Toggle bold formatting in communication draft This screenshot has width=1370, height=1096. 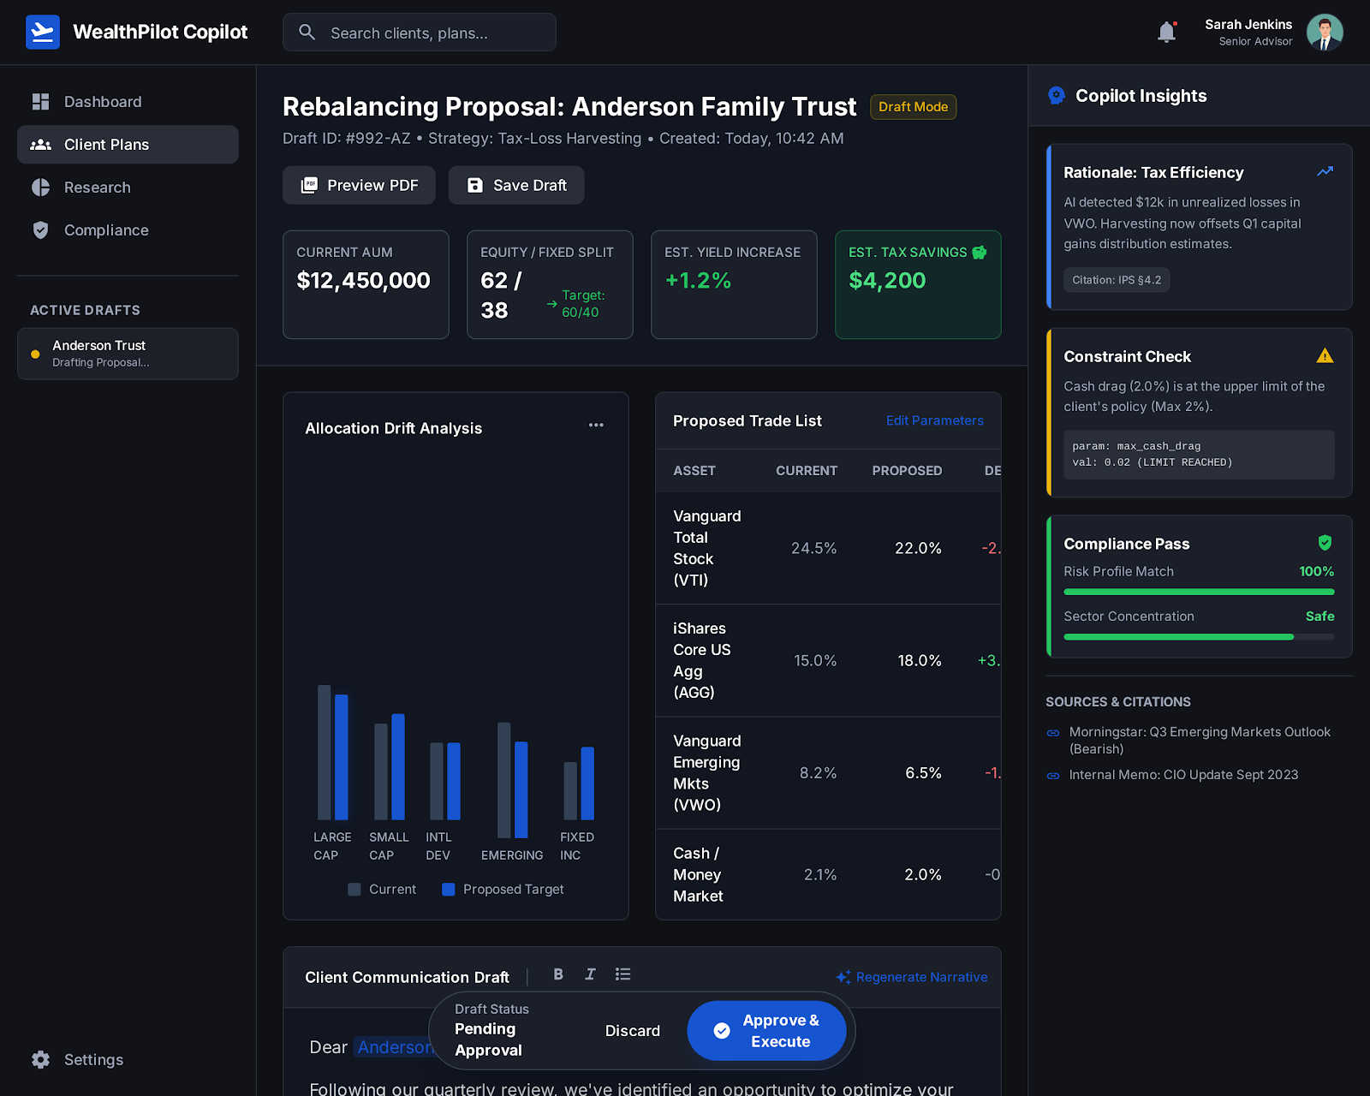(558, 974)
